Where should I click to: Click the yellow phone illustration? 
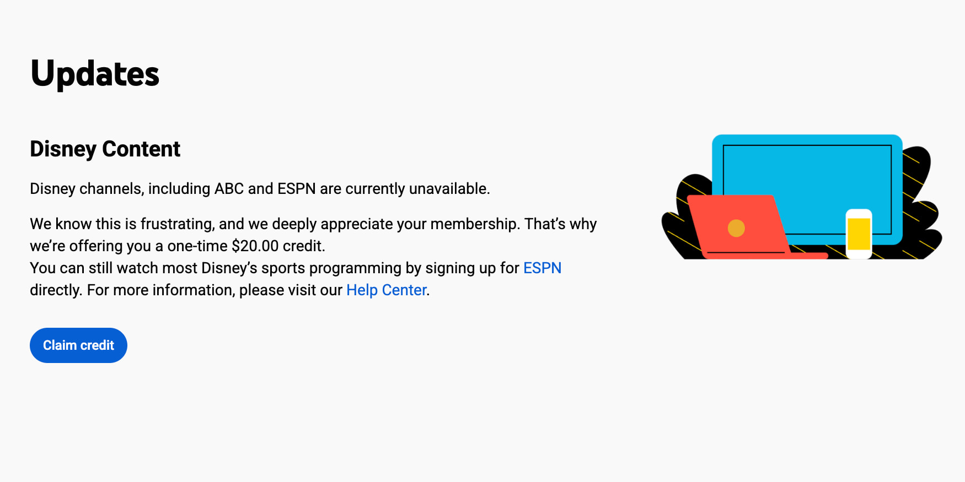(x=859, y=234)
